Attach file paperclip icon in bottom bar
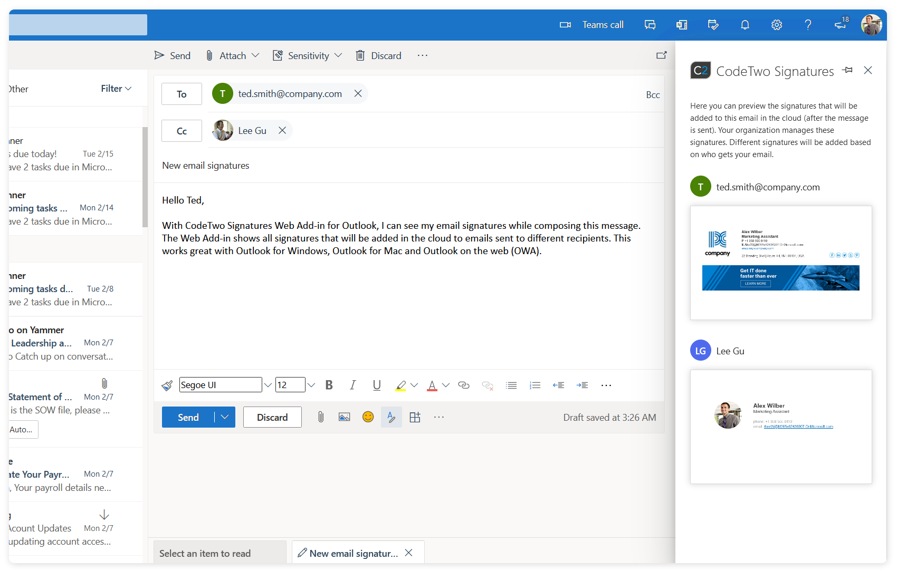This screenshot has width=897, height=580. pos(321,417)
